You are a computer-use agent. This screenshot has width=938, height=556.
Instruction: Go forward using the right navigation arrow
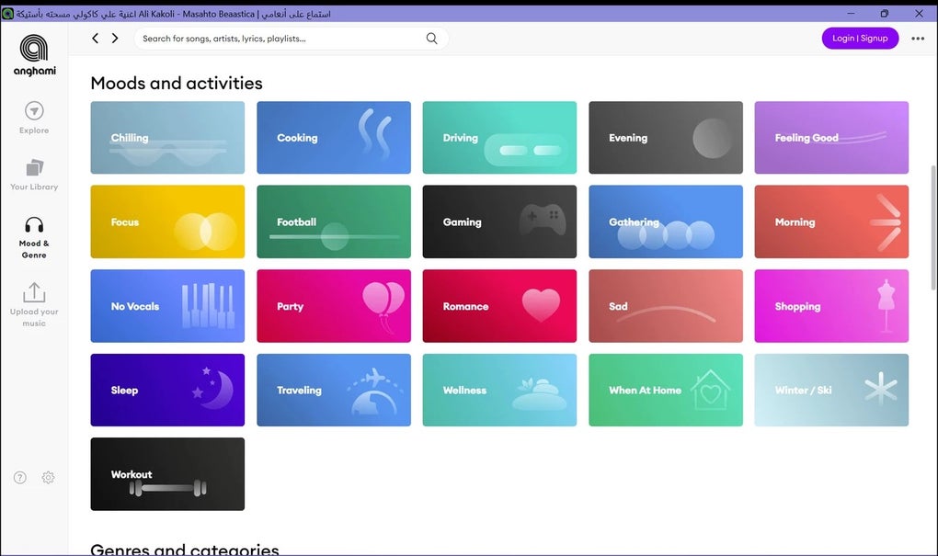115,38
